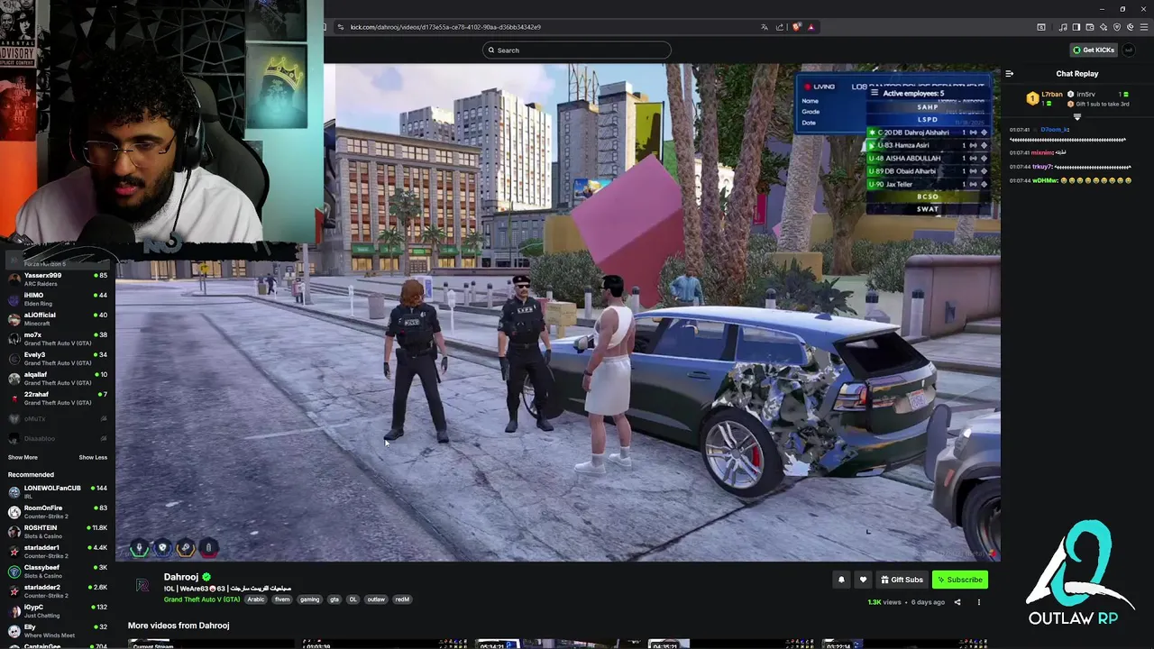1154x649 pixels.
Task: Click the LONEWOLFanCUB channel avatar
Action: tap(14, 492)
